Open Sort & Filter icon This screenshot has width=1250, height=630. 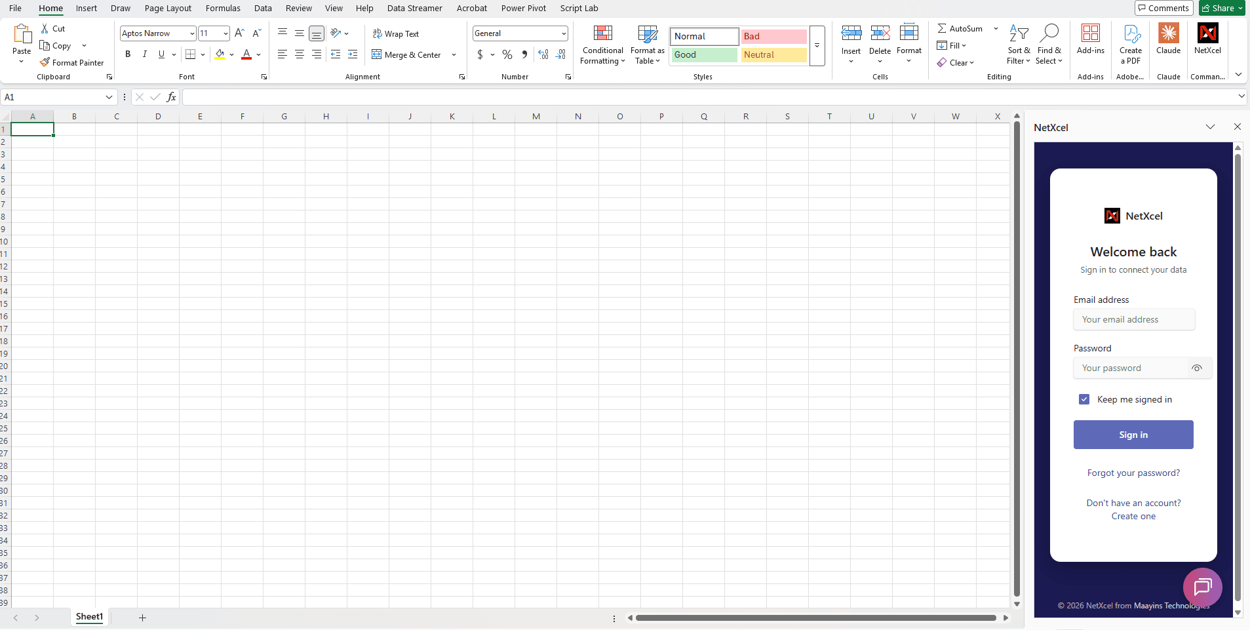coord(1019,33)
